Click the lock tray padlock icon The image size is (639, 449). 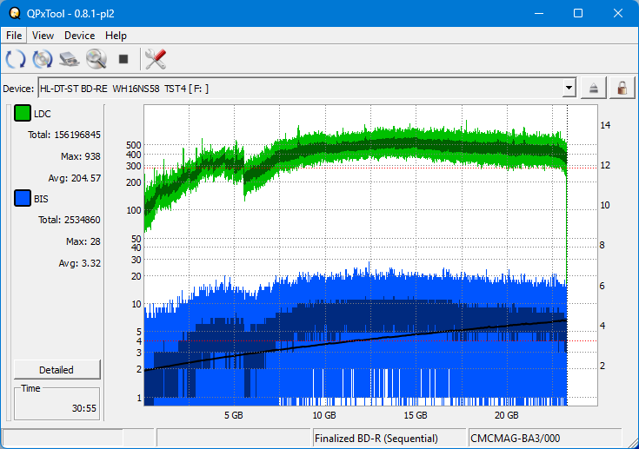click(x=622, y=88)
